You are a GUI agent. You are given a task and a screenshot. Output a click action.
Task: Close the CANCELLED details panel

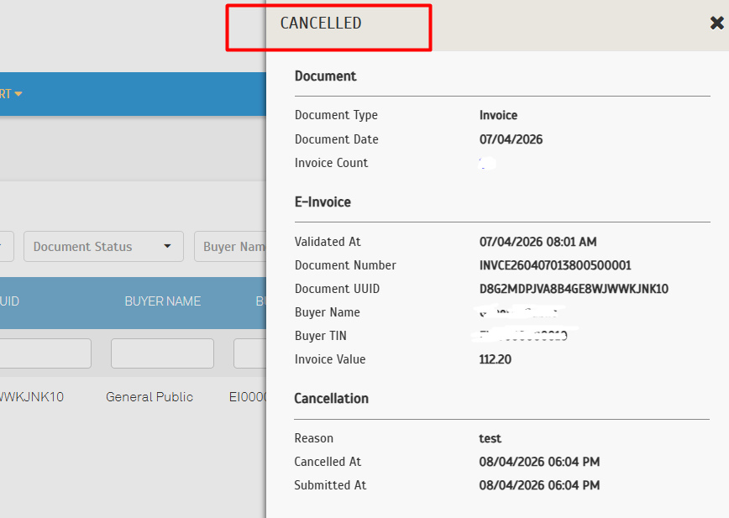[716, 24]
